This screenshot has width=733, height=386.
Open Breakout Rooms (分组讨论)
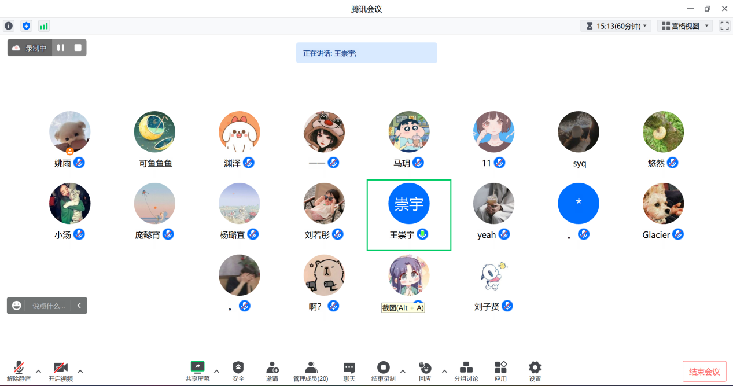[466, 370]
